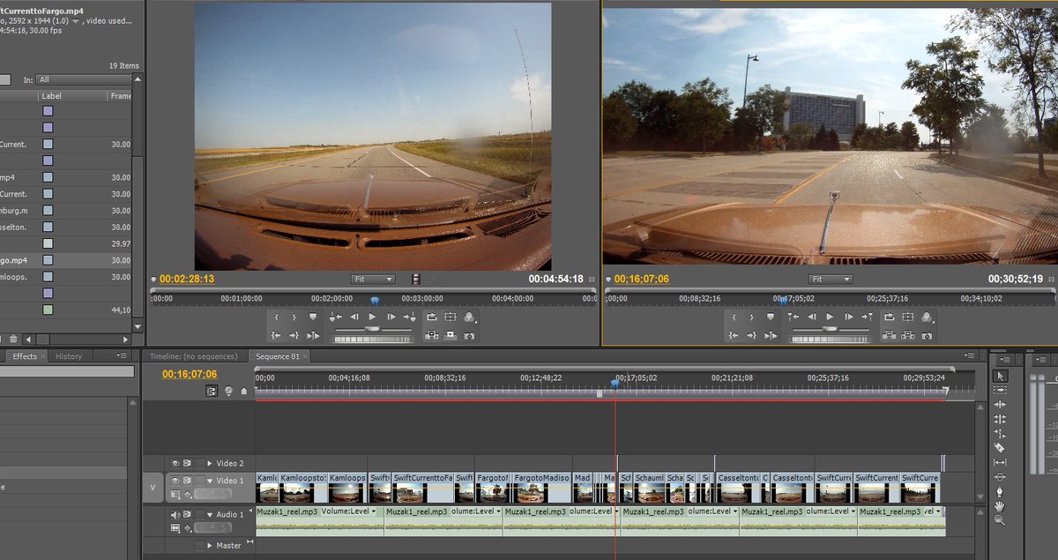
Task: Enable Snap in the timeline header
Action: click(212, 391)
